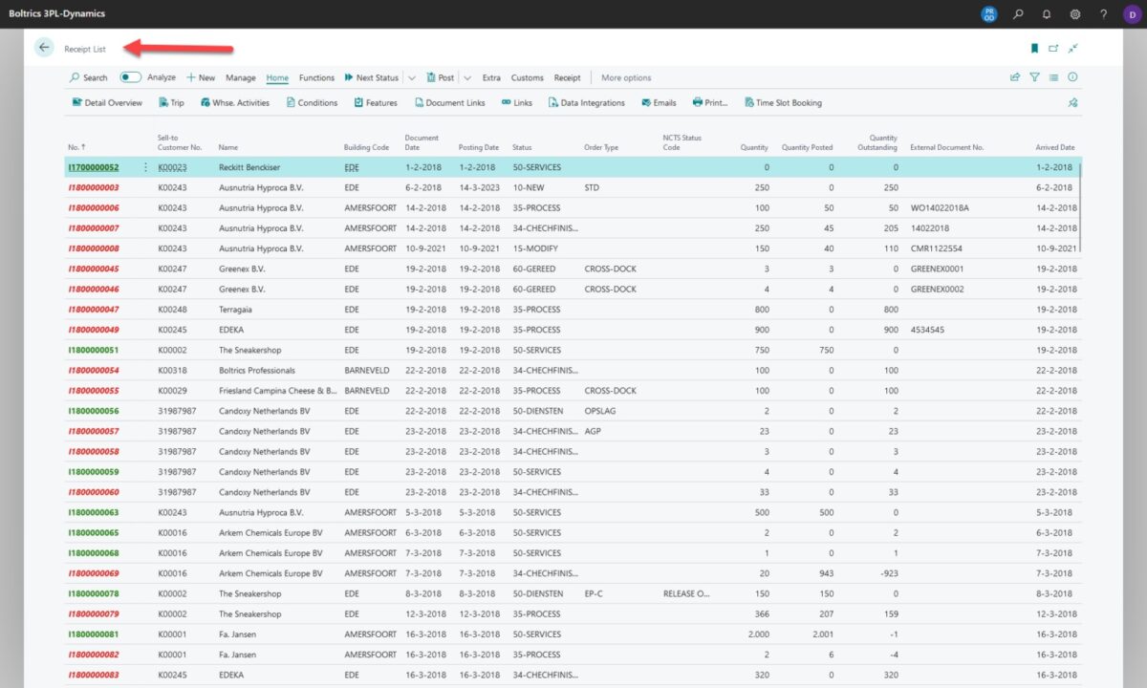This screenshot has width=1147, height=688.
Task: Pin the action bar
Action: tap(1072, 103)
